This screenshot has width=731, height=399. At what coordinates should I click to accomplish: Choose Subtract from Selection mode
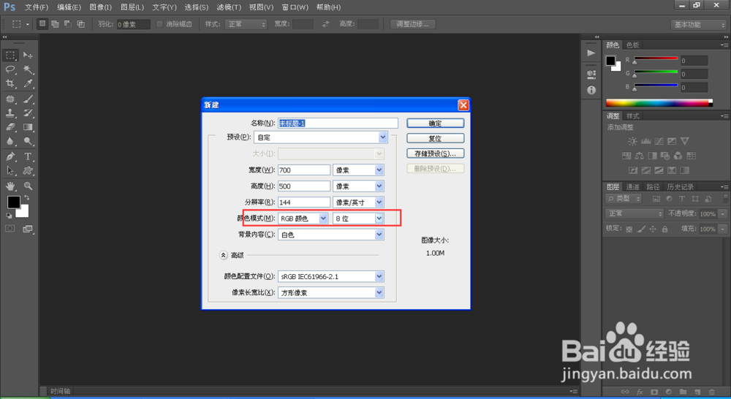67,24
